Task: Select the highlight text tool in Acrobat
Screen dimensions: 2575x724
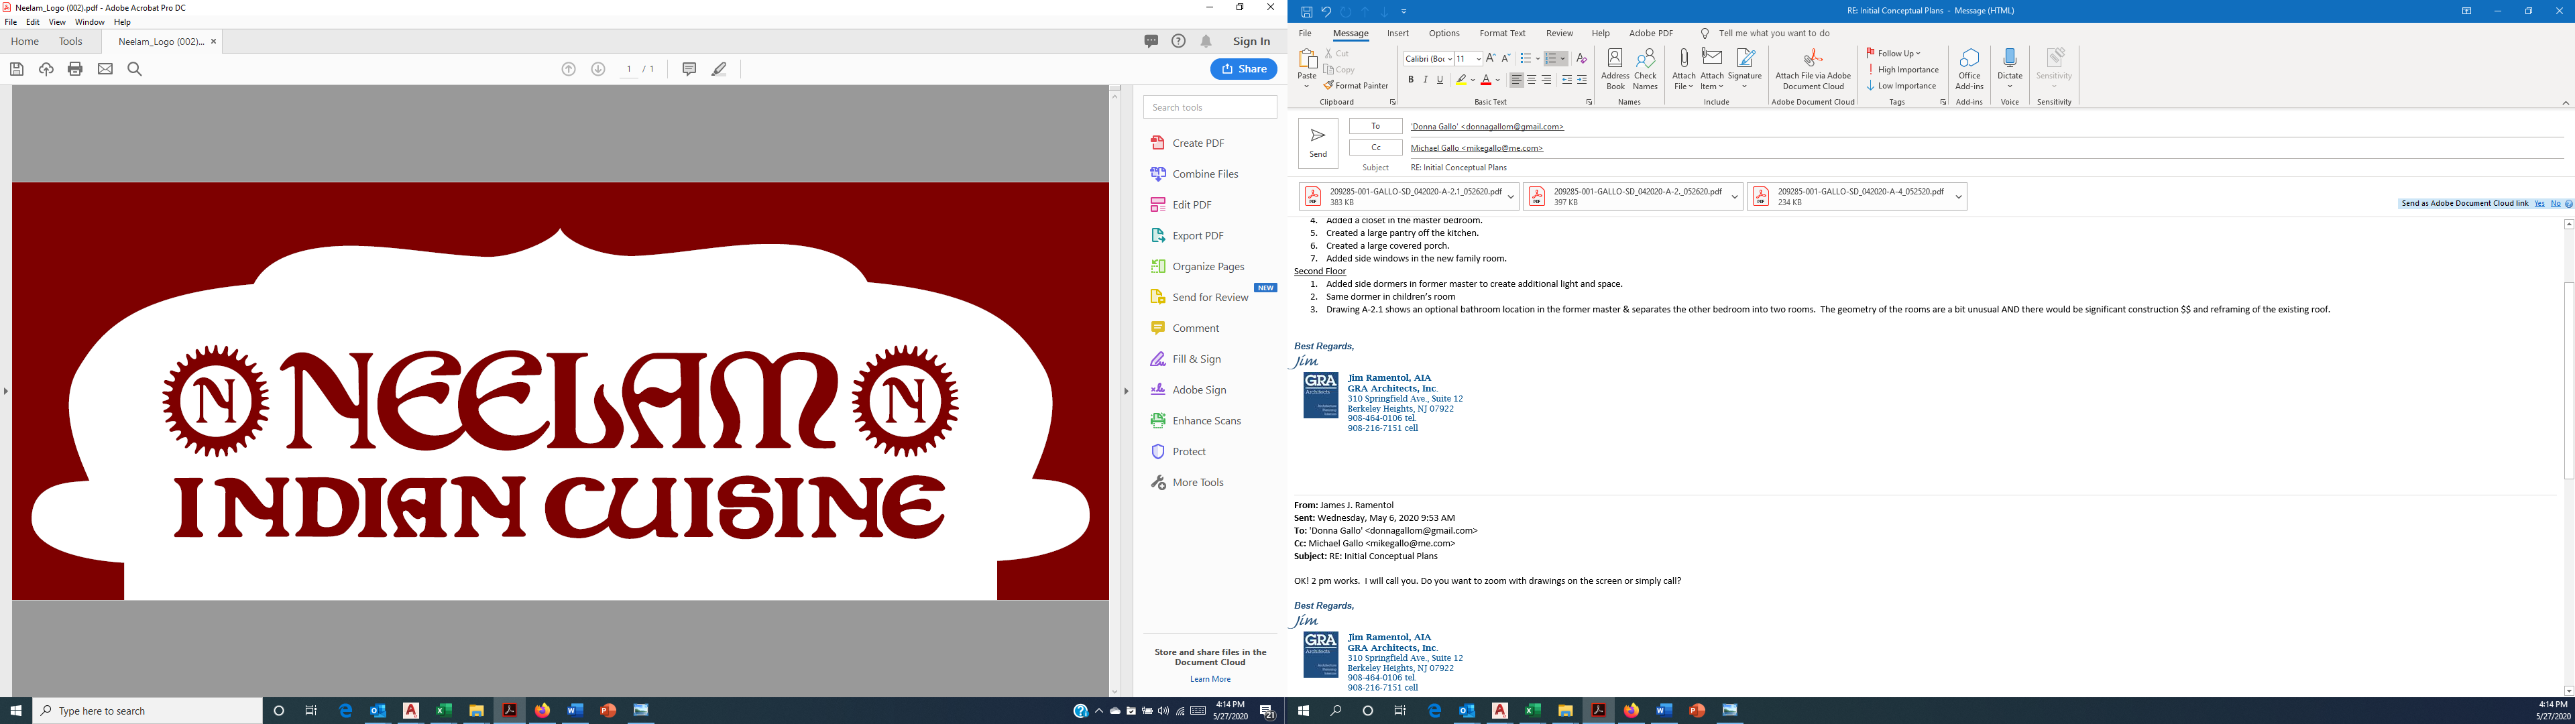Action: tap(719, 69)
